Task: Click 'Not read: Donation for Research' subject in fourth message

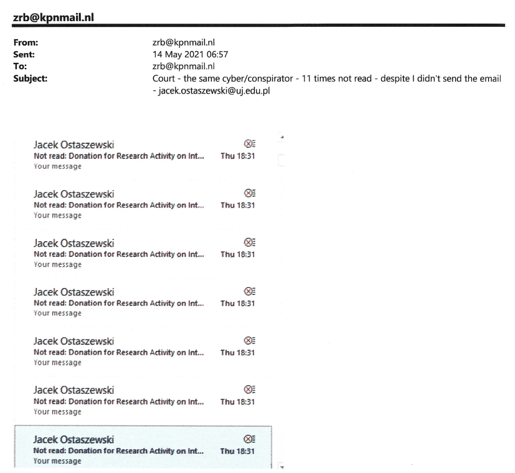Action: (x=118, y=303)
